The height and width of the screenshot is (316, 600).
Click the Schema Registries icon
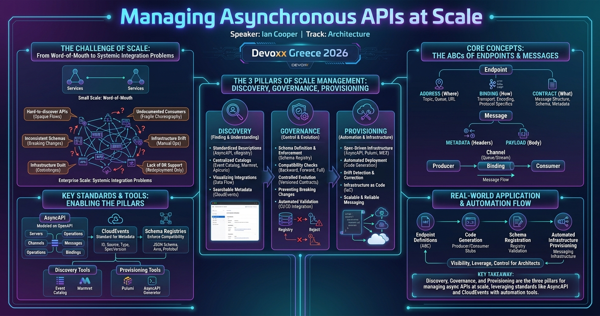pos(166,219)
